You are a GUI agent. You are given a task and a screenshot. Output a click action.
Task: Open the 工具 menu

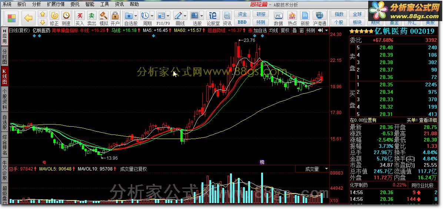click(x=104, y=4)
